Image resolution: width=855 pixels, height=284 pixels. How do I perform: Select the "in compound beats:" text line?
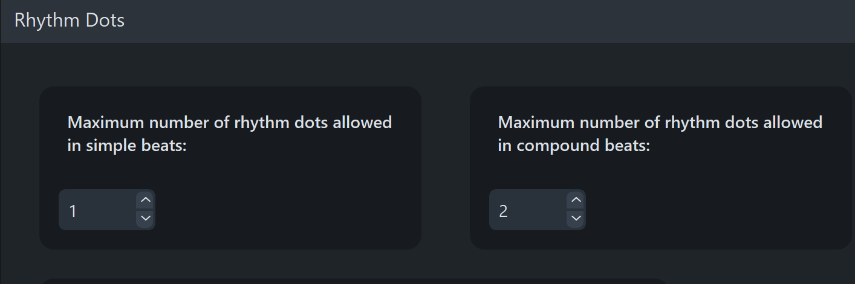tap(574, 146)
